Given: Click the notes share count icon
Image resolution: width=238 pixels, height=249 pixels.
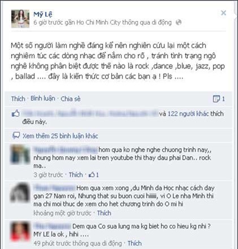Looking at the screenshot, I should point(217,98).
